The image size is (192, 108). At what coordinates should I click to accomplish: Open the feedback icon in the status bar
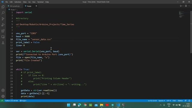[x=186, y=101]
